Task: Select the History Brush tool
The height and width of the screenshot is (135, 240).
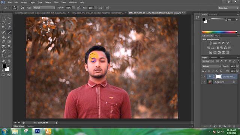Action: [9, 37]
